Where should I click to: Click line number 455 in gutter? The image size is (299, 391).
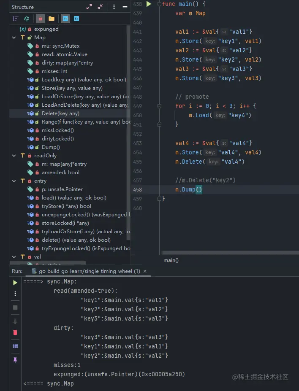(x=137, y=162)
